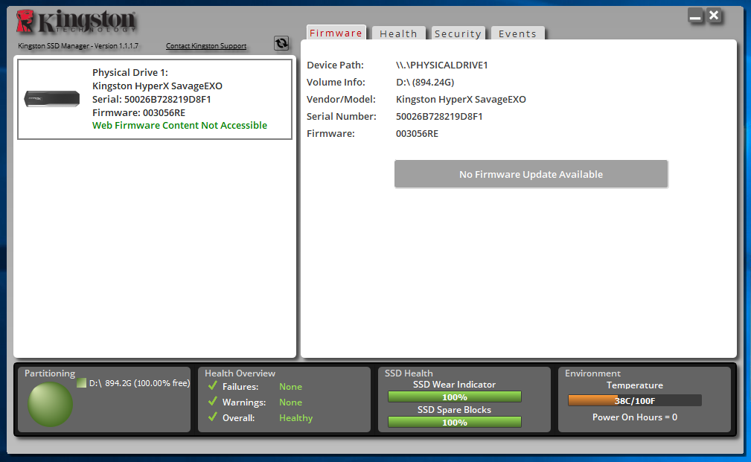Click the 'Device Path:' label

(335, 65)
